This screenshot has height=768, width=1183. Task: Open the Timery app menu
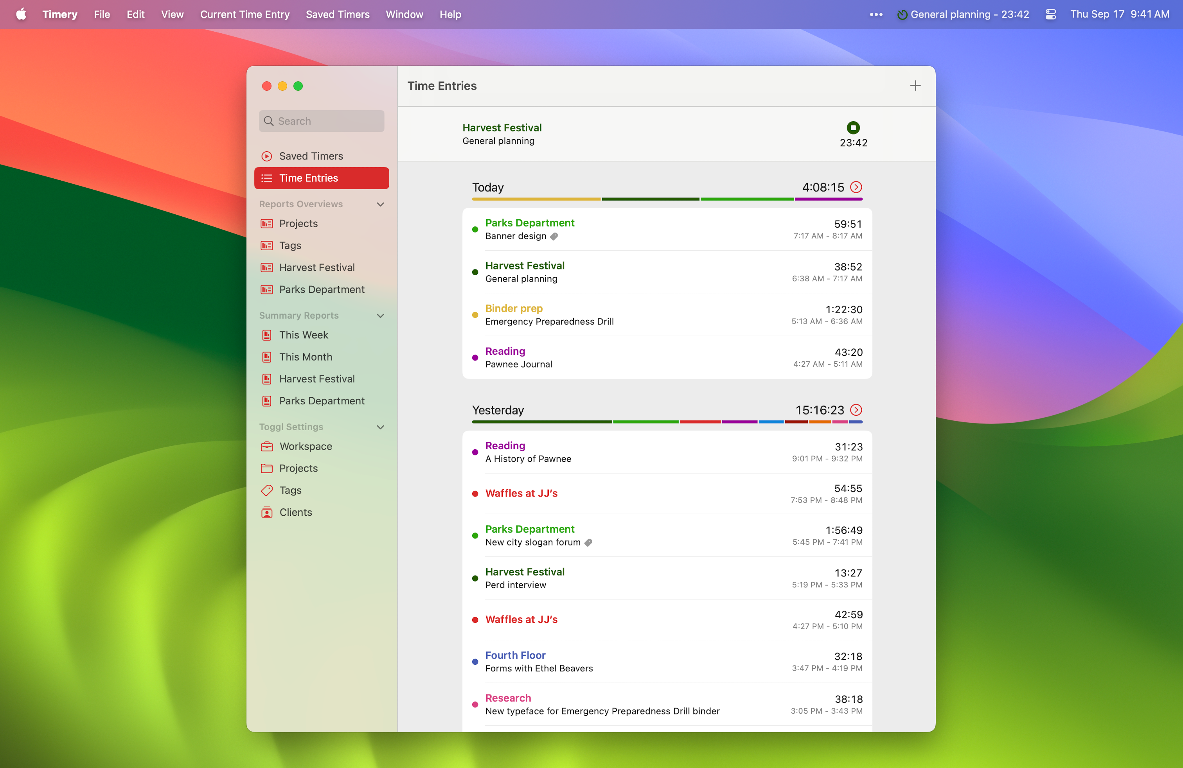tap(59, 14)
